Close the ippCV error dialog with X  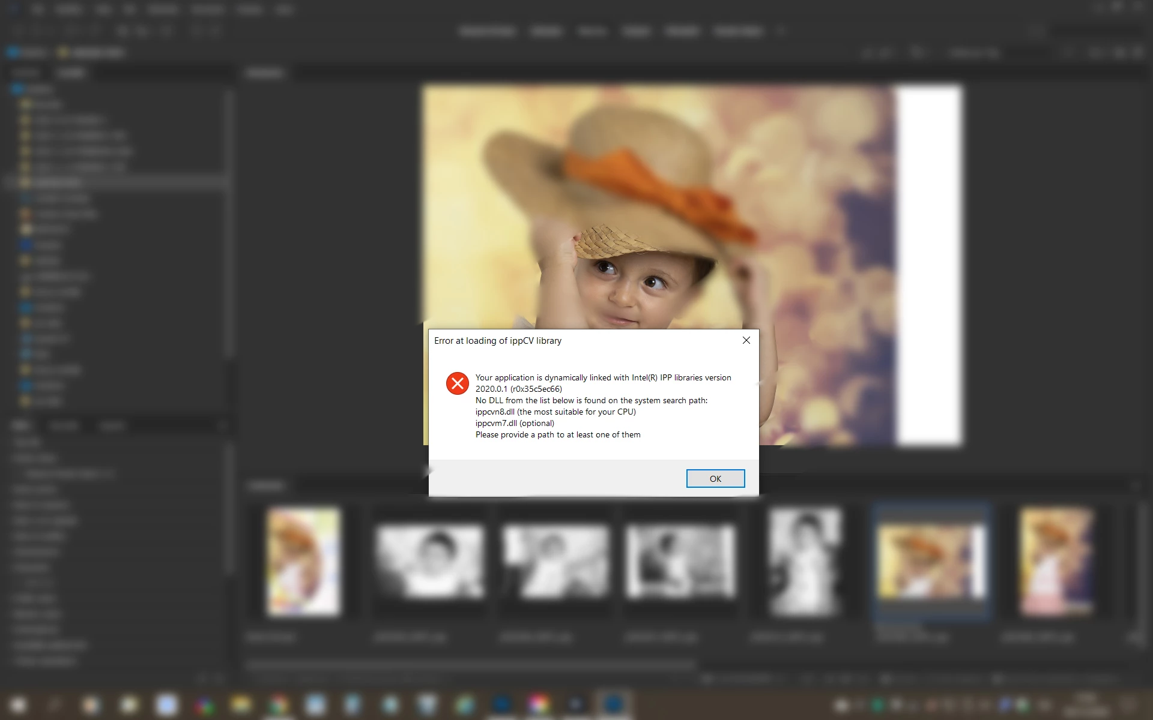(x=746, y=340)
